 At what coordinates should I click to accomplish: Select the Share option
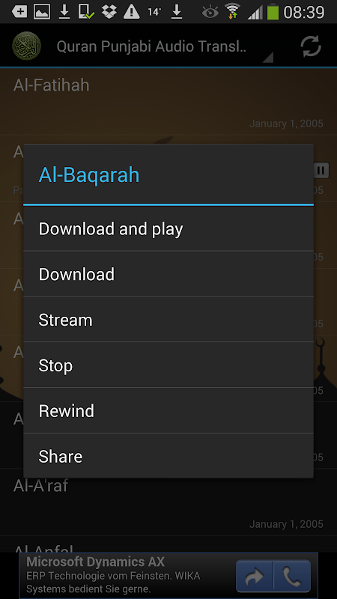coord(168,456)
